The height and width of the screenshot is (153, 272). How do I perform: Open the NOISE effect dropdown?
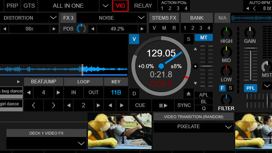[141, 18]
